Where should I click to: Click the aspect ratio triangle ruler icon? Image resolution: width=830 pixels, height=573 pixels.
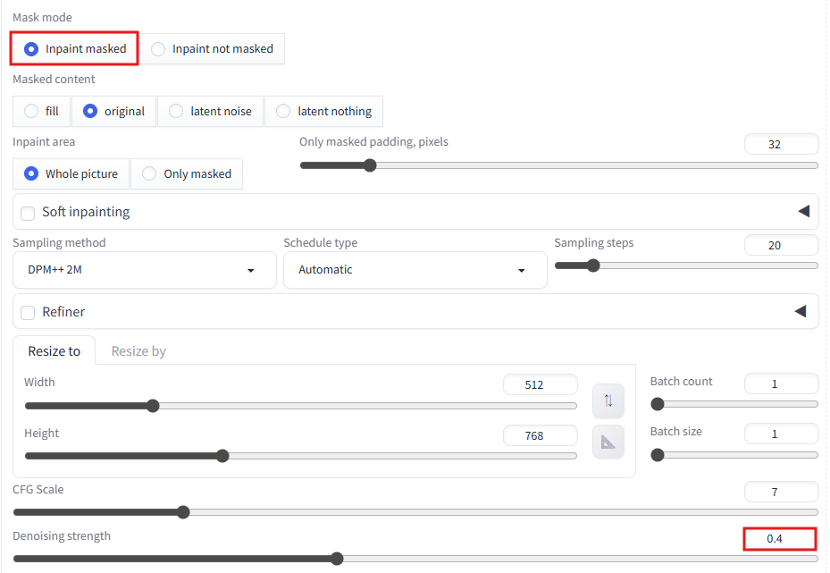608,442
